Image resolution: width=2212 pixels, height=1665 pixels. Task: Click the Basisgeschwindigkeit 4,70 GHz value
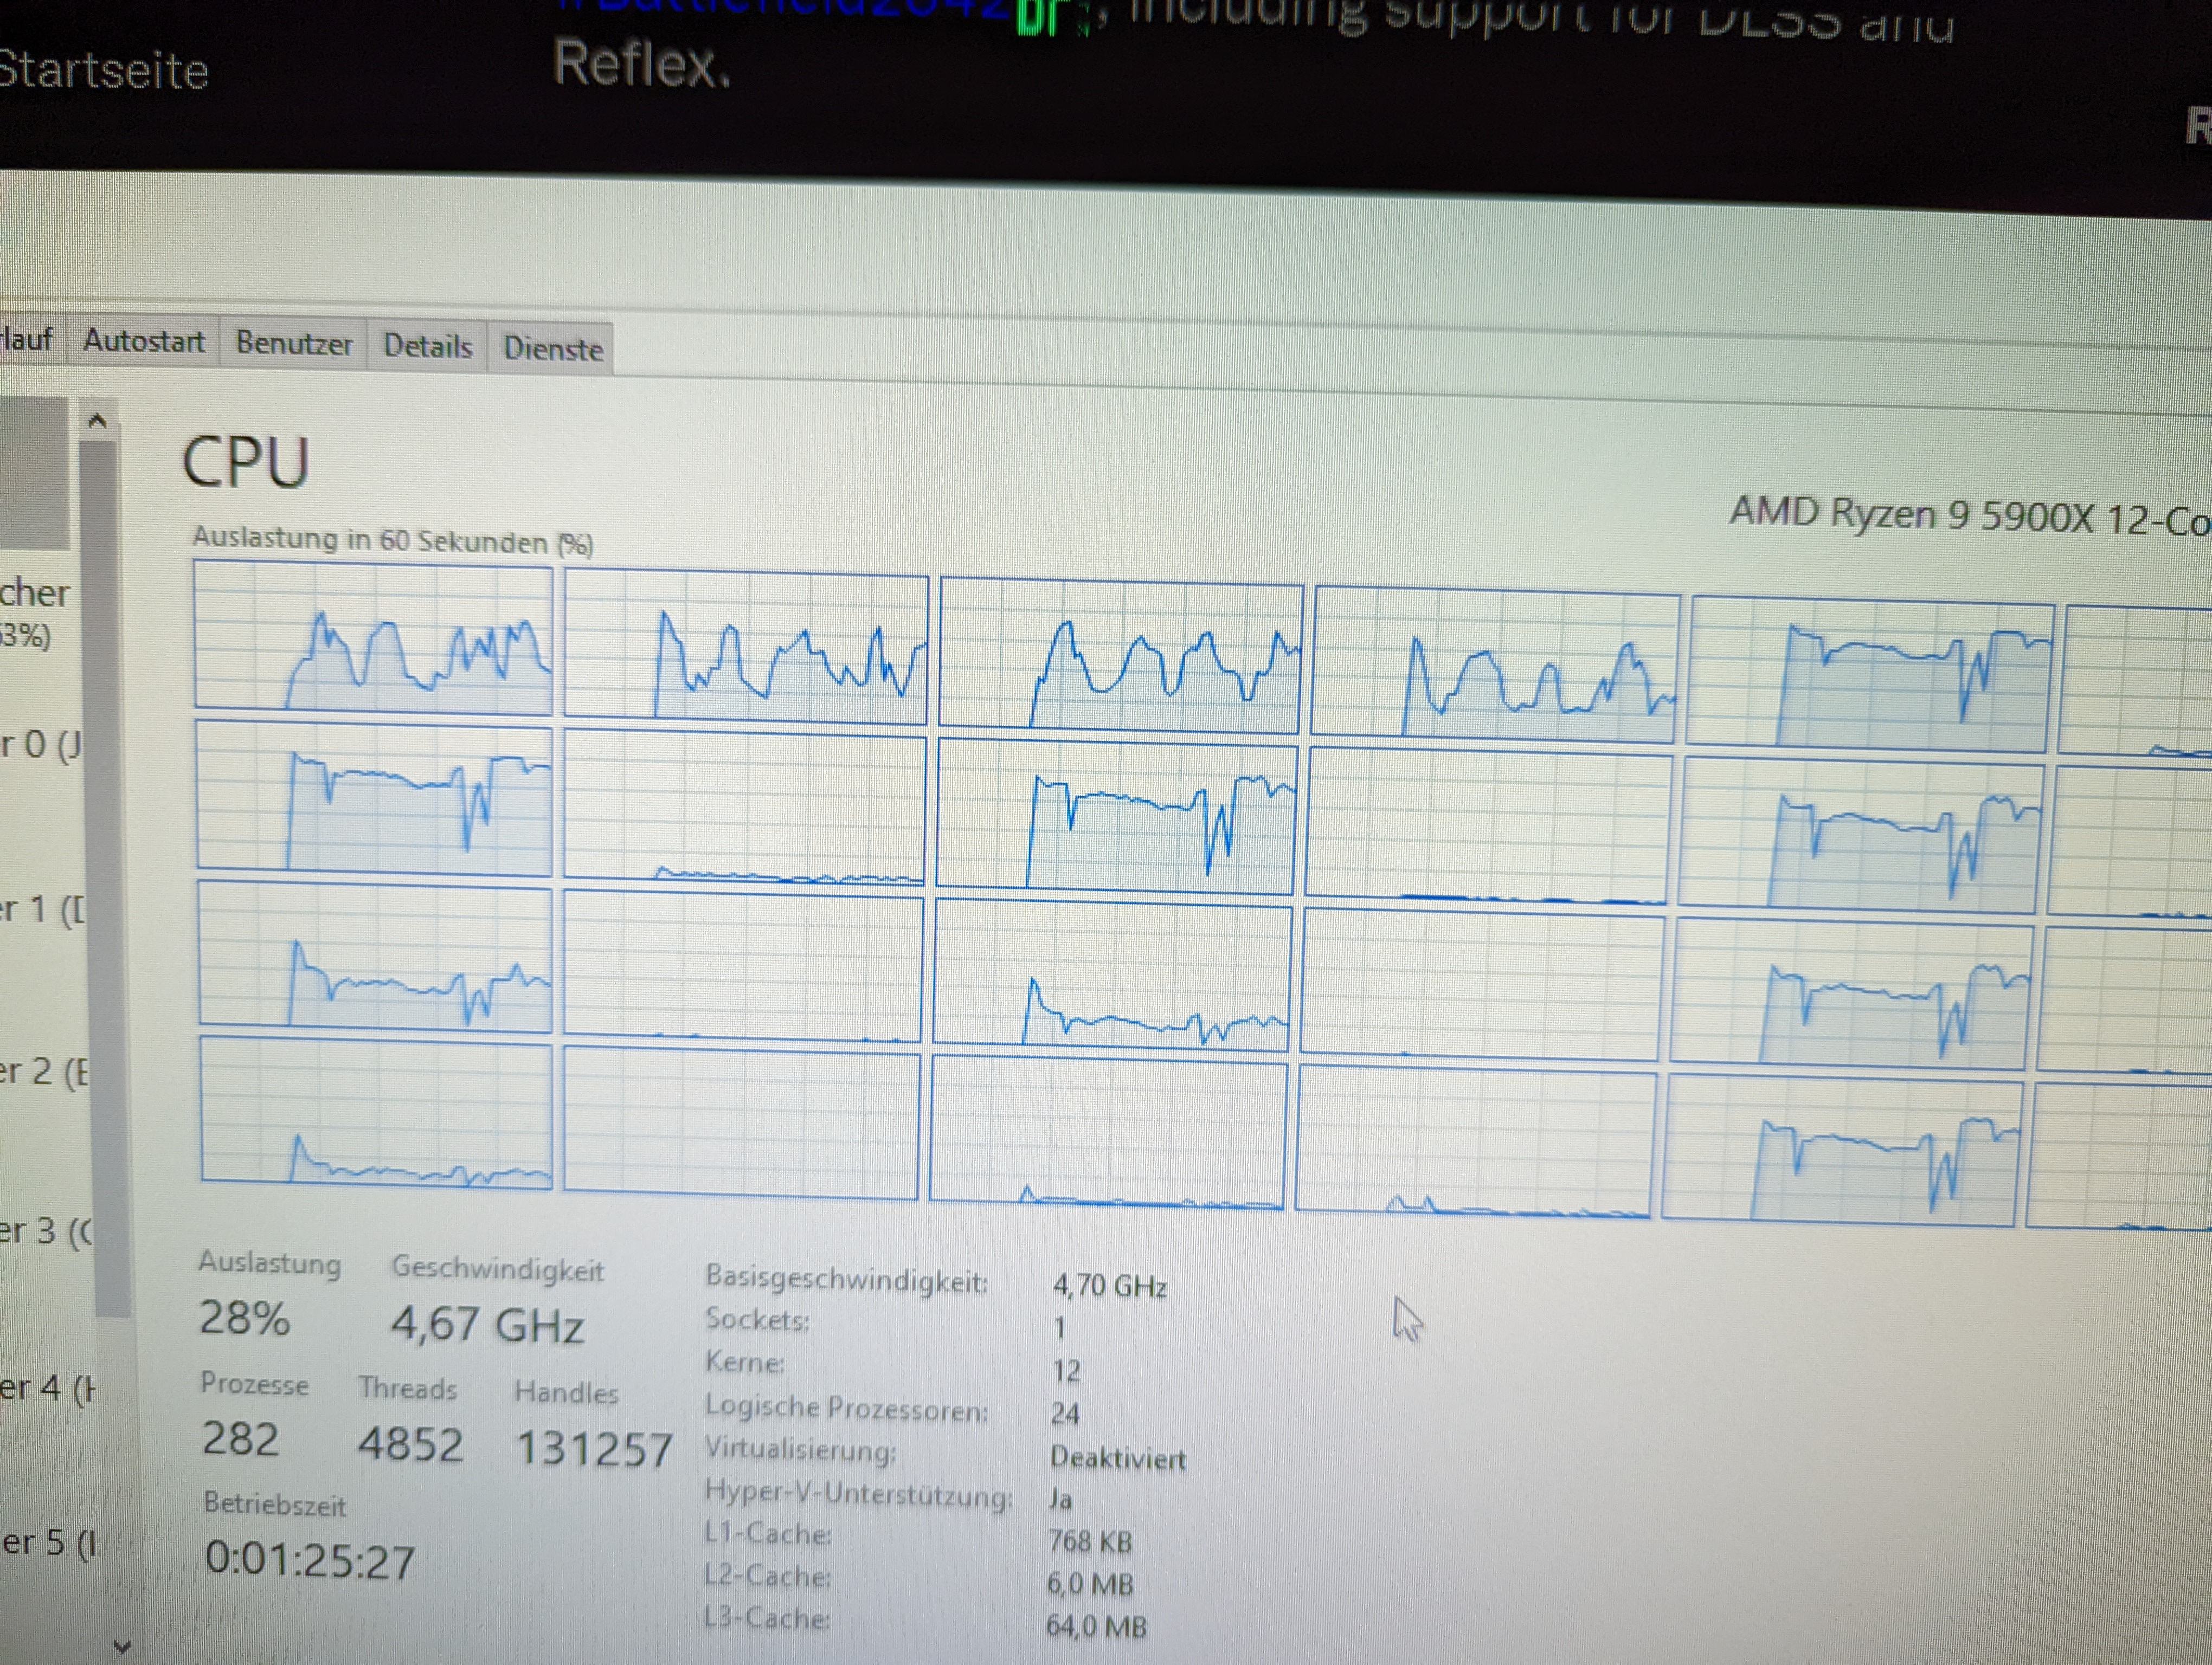click(x=1110, y=1285)
